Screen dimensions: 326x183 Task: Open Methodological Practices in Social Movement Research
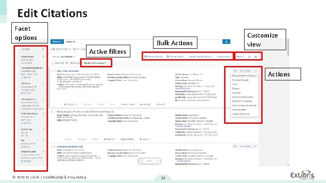[x=85, y=112]
